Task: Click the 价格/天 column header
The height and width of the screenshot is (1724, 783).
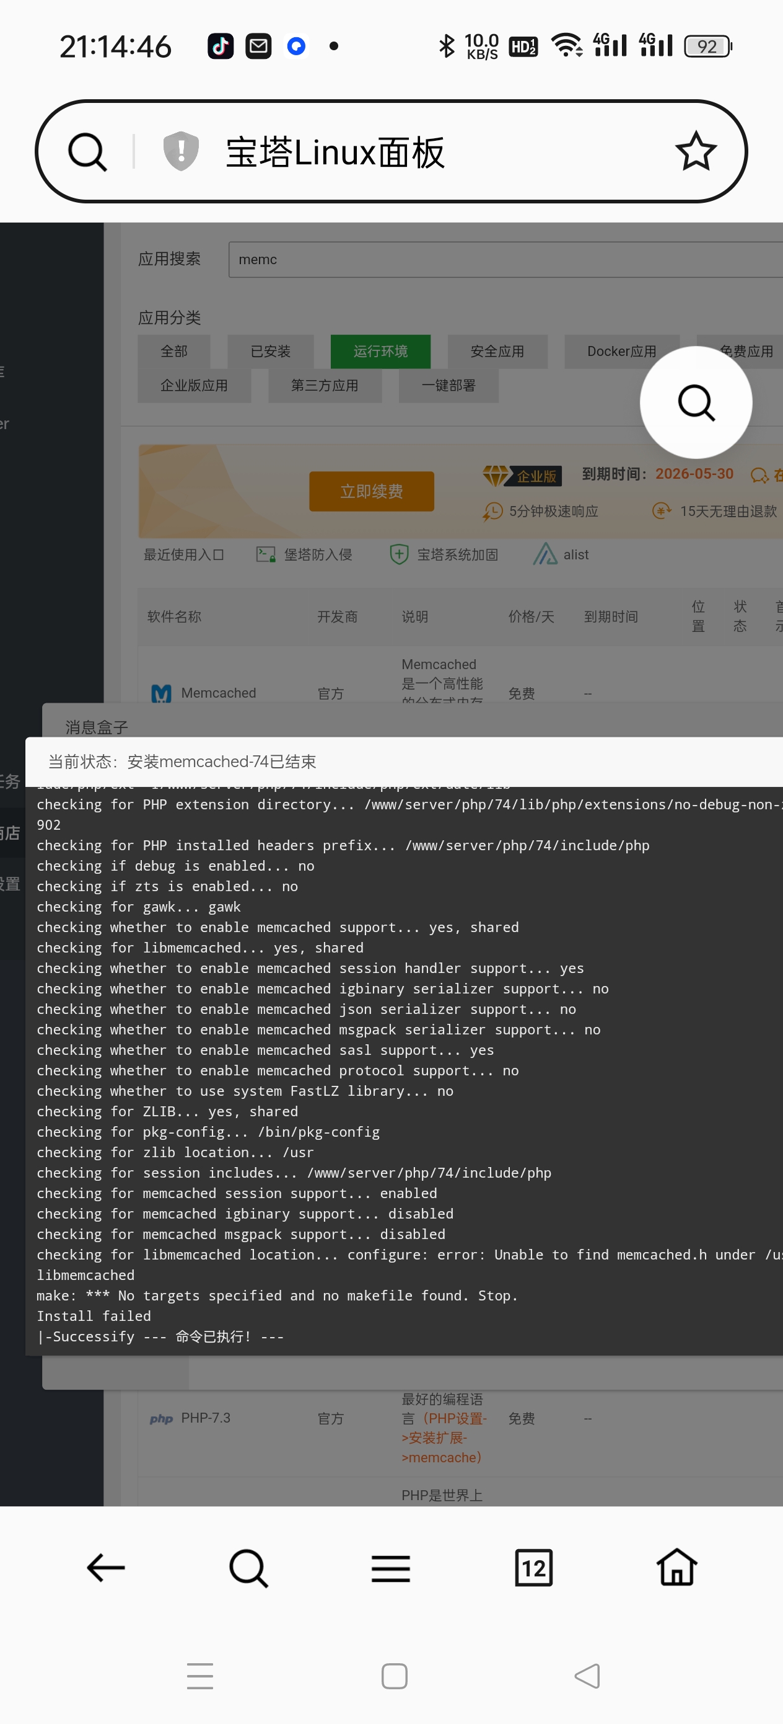Action: [531, 616]
